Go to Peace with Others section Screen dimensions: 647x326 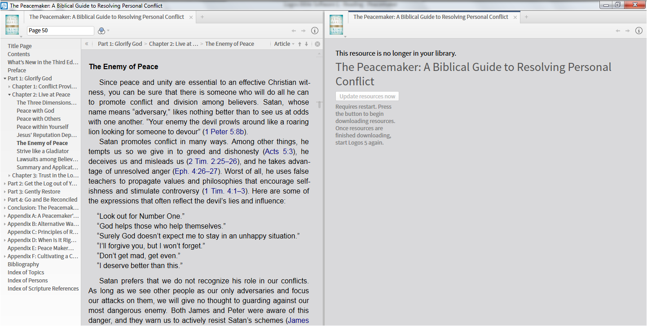click(x=39, y=119)
